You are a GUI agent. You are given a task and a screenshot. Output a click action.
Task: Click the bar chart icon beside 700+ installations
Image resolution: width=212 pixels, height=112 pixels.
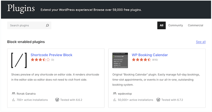pyautogui.click(x=13, y=100)
